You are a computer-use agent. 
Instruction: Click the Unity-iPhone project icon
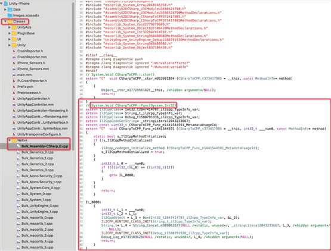[x=6, y=4]
